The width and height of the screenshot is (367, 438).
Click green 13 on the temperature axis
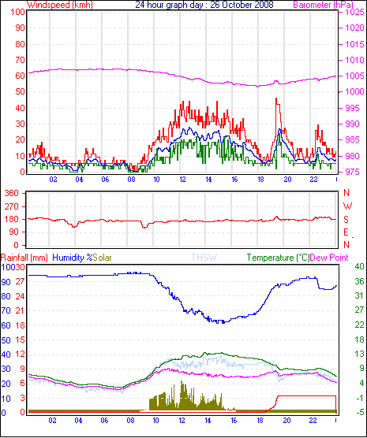359,354
